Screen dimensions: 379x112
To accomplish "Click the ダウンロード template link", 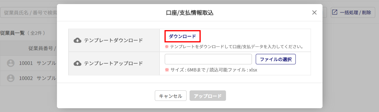I will coord(182,37).
